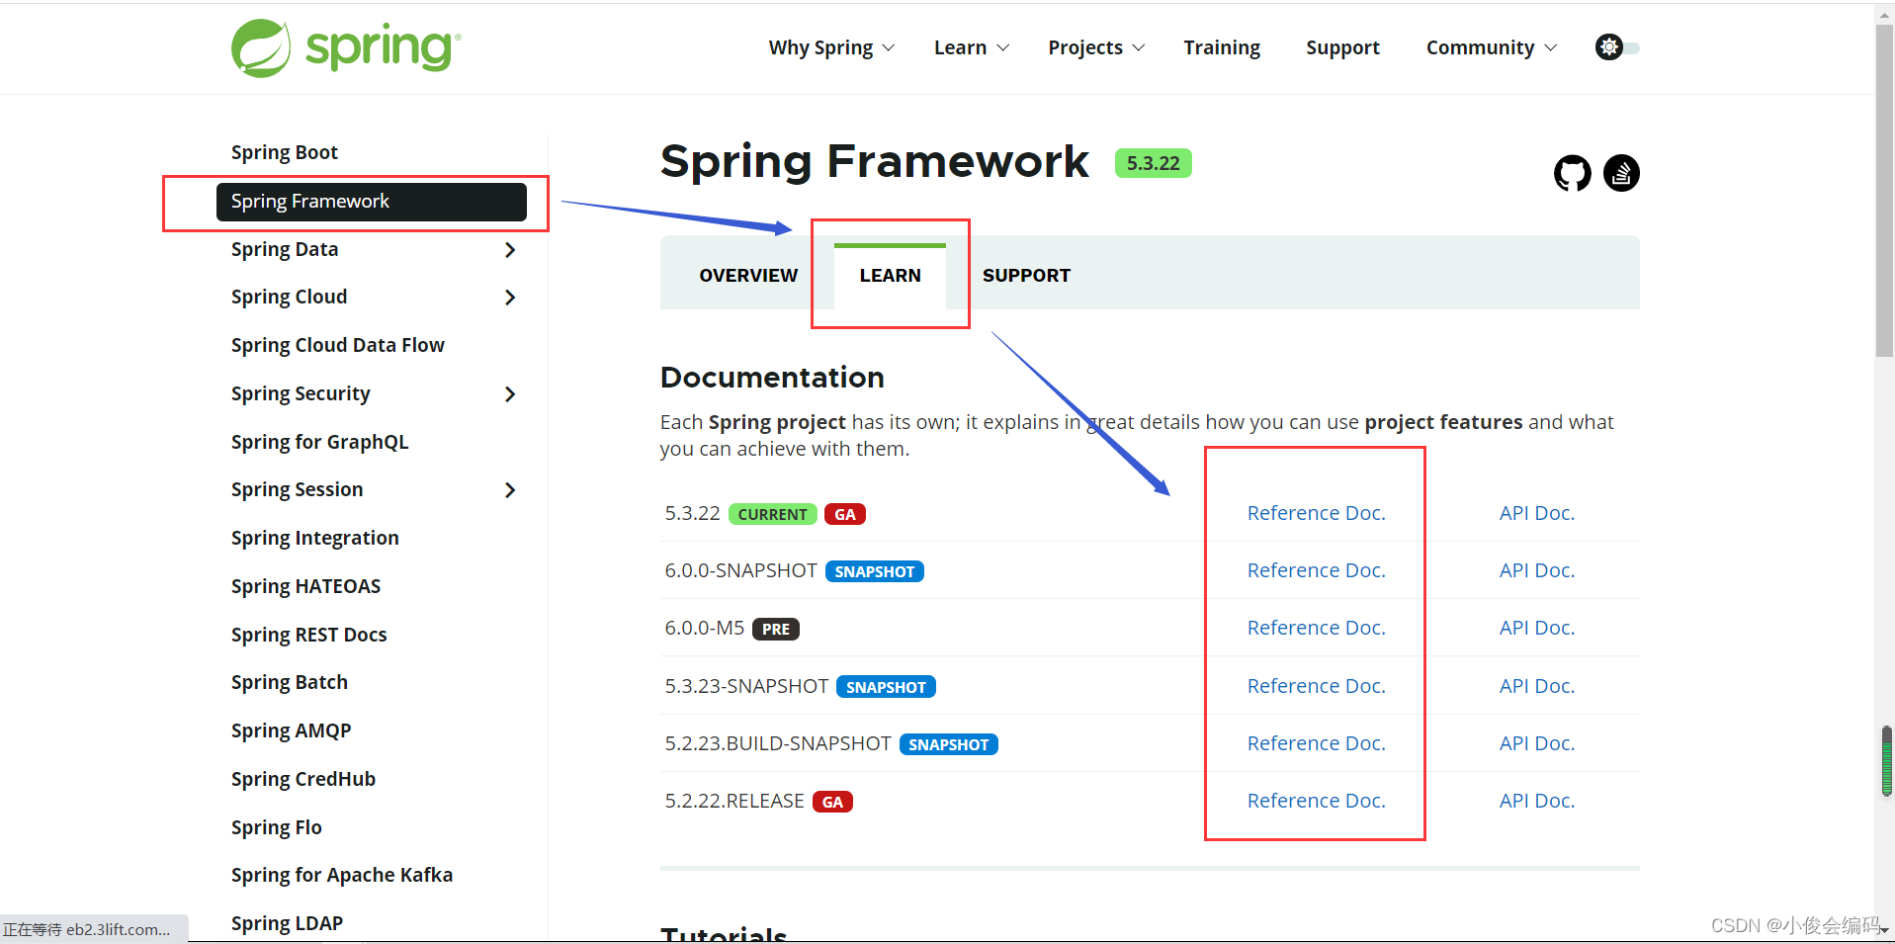
Task: Open Spring Integration project
Action: [x=314, y=538]
